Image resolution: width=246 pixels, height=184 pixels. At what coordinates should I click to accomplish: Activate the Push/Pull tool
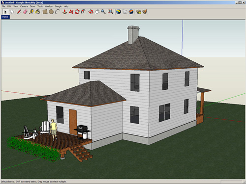pos(64,12)
